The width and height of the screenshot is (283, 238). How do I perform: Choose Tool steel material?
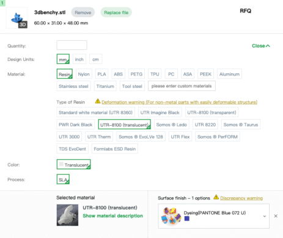click(132, 86)
